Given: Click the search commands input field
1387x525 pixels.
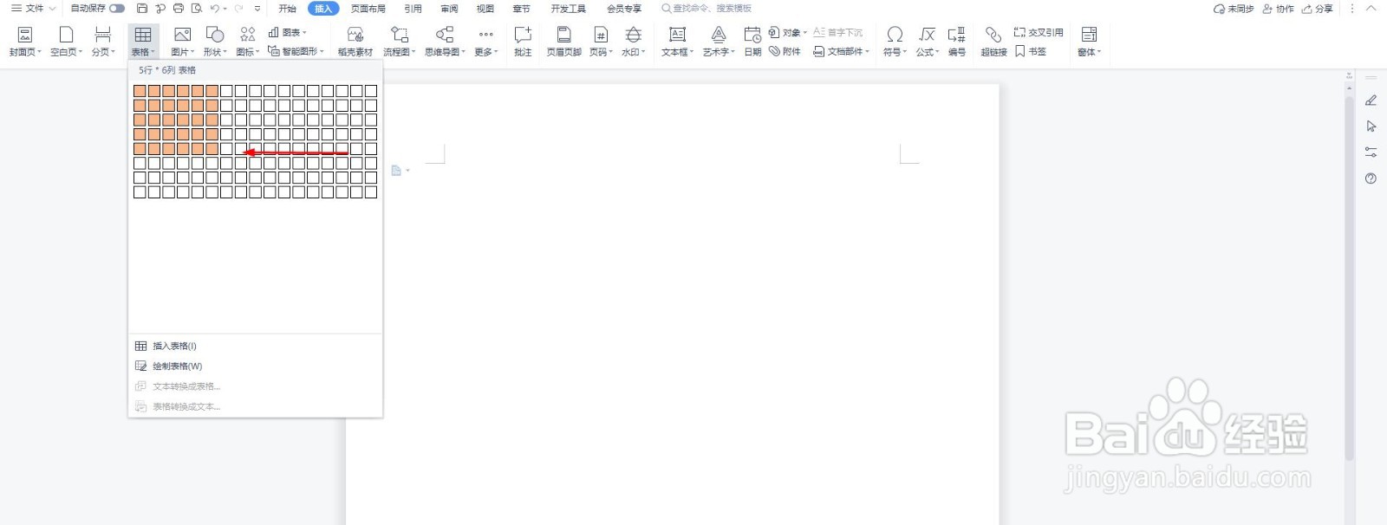Looking at the screenshot, I should pyautogui.click(x=707, y=9).
